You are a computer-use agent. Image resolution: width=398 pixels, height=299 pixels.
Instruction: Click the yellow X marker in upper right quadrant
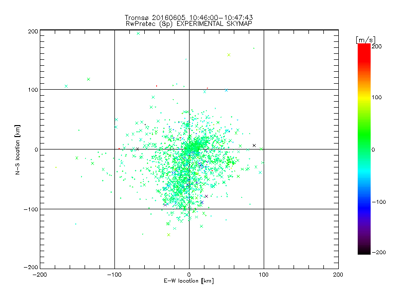pyautogui.click(x=228, y=55)
